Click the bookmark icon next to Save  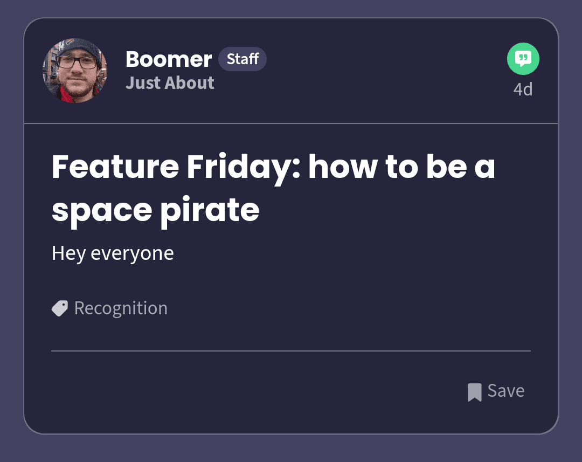[x=474, y=392]
